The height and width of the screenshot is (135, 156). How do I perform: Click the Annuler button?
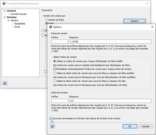(146, 126)
